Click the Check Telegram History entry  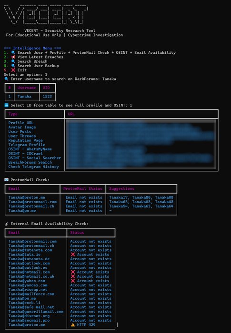[x=33, y=166]
